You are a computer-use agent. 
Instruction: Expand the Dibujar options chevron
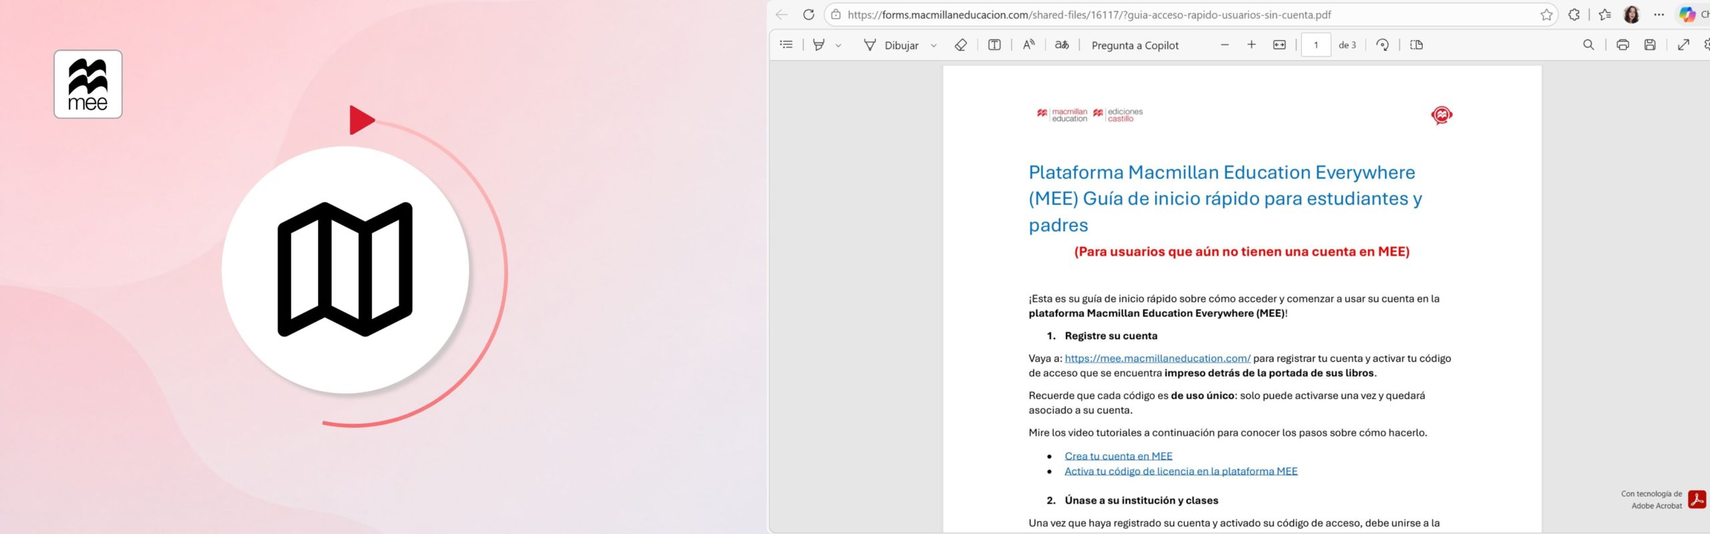point(934,45)
